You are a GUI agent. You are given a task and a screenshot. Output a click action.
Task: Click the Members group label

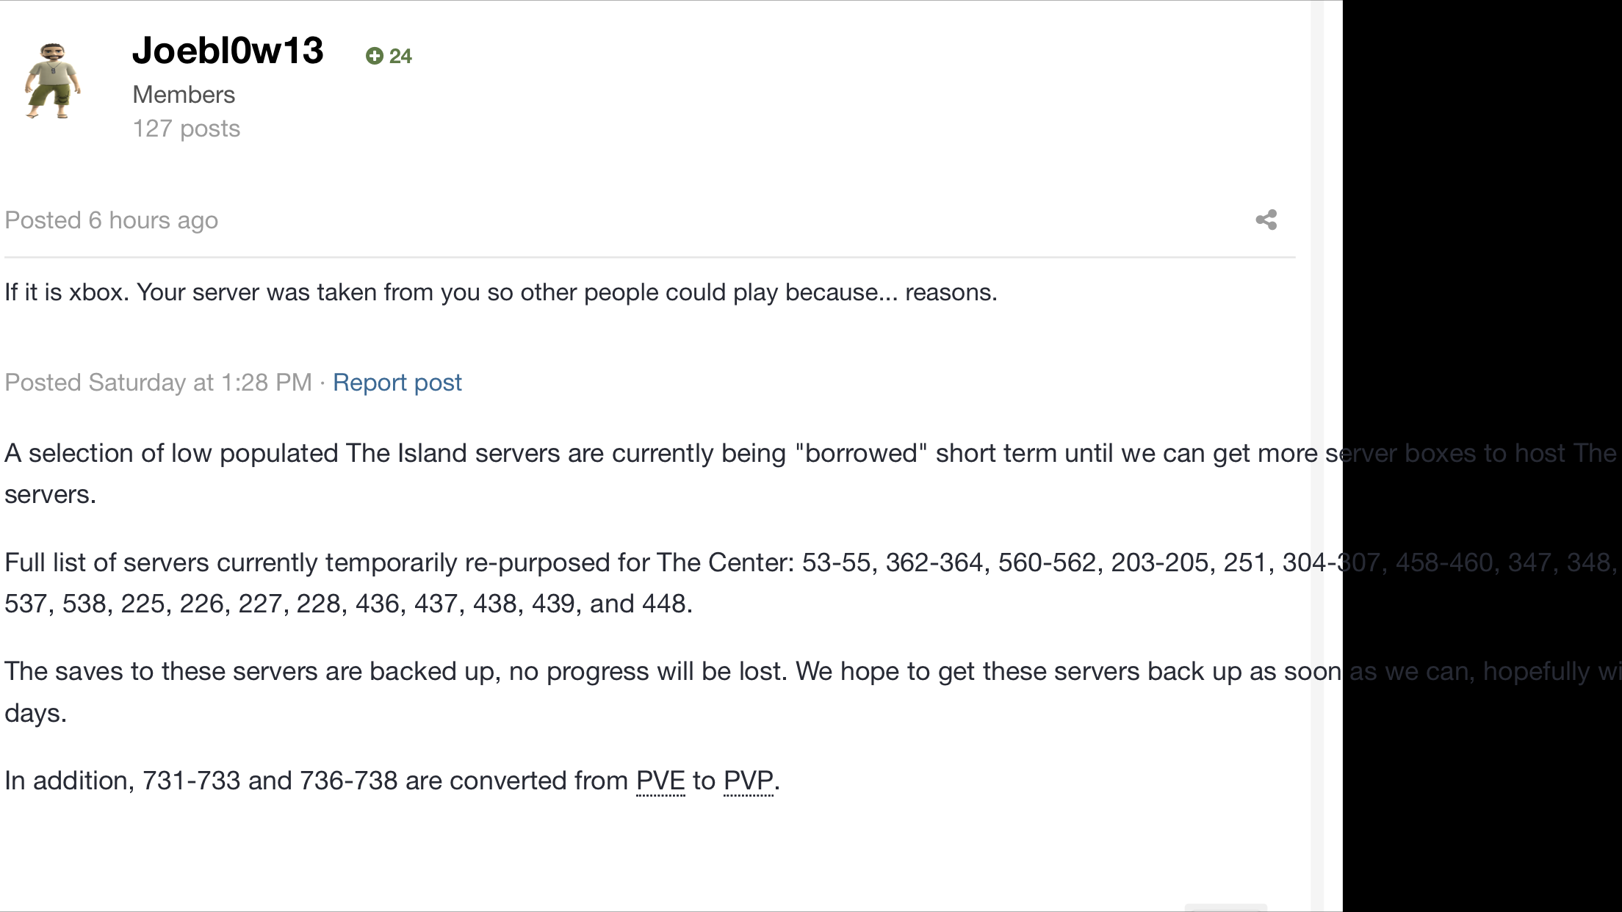[184, 95]
